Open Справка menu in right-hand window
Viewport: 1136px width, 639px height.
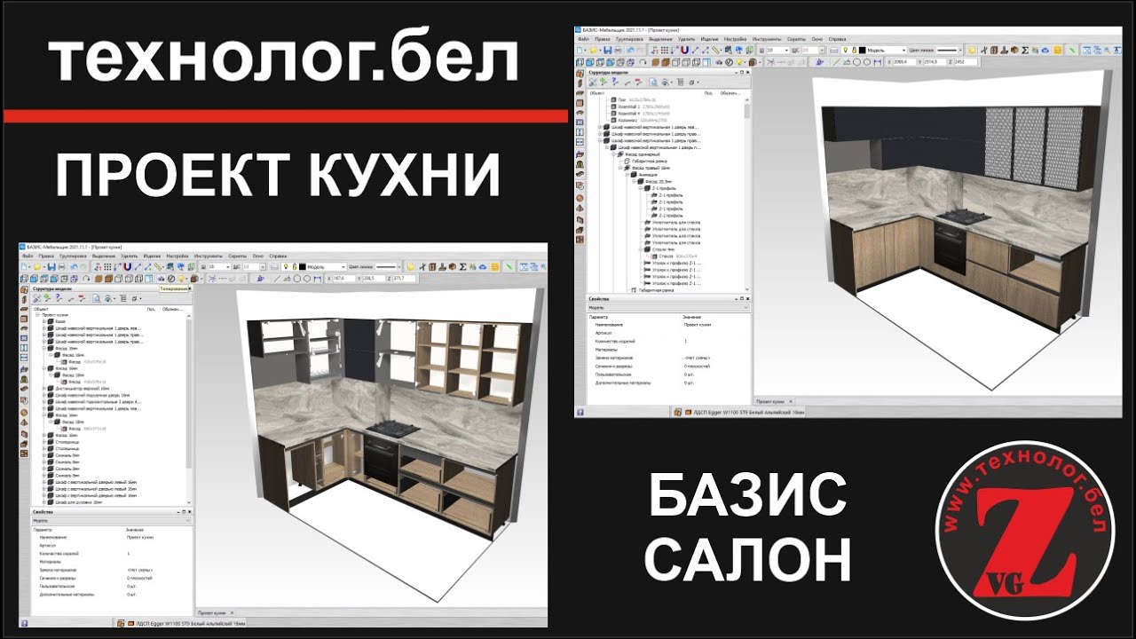[837, 39]
